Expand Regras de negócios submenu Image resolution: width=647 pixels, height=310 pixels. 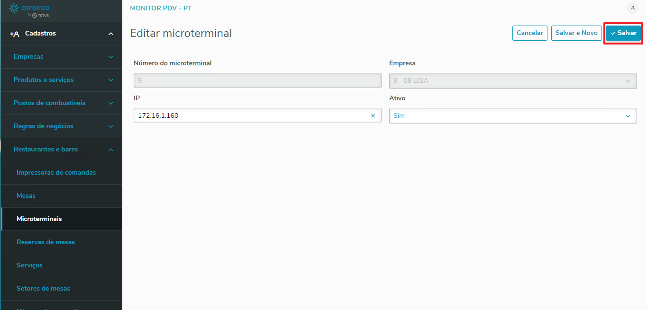coord(111,126)
